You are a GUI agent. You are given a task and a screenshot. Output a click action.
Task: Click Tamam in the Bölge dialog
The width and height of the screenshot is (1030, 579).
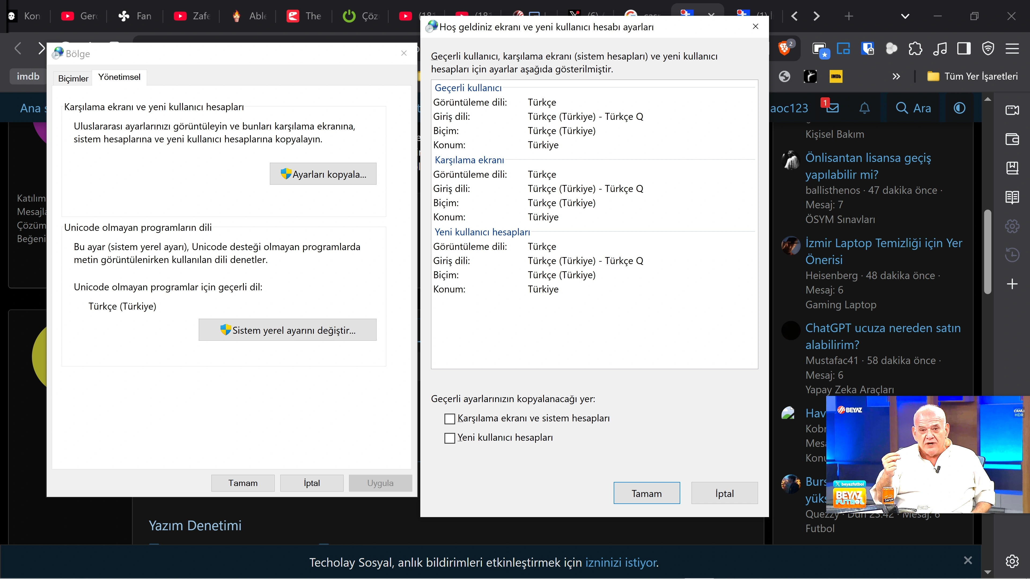click(x=243, y=483)
